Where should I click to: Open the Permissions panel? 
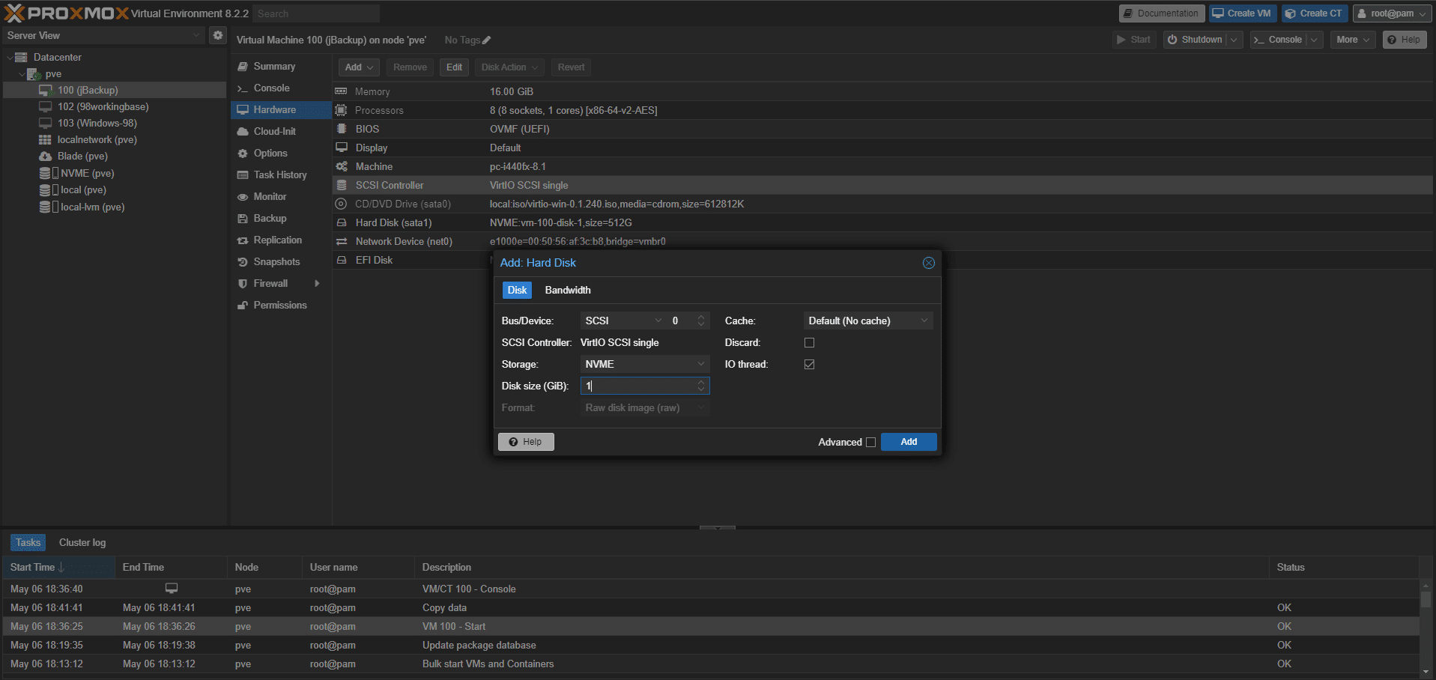point(281,305)
